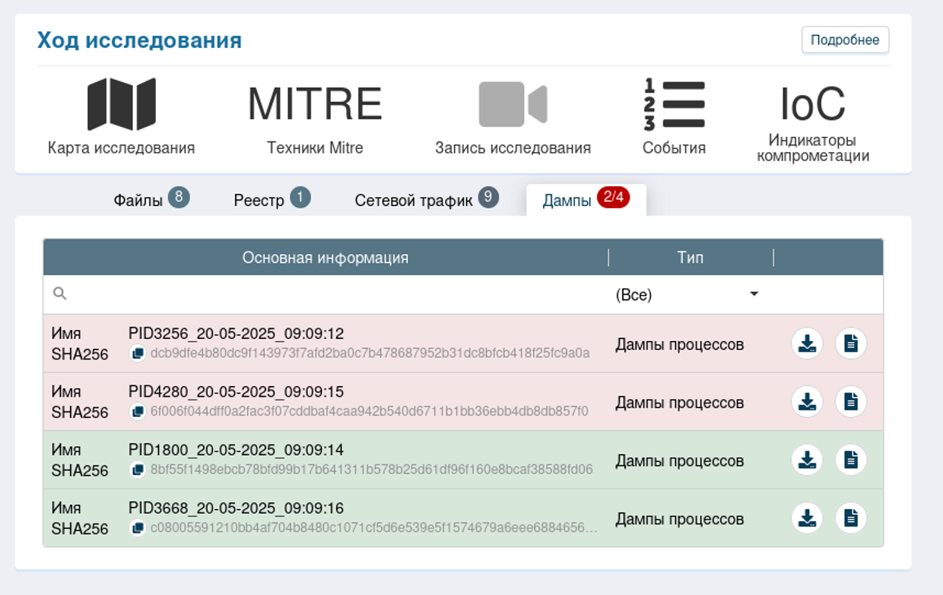View report document for PID3256 dump
Viewport: 943px width, 595px height.
[851, 343]
